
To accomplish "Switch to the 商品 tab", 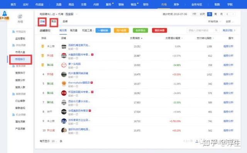I will click(54, 22).
